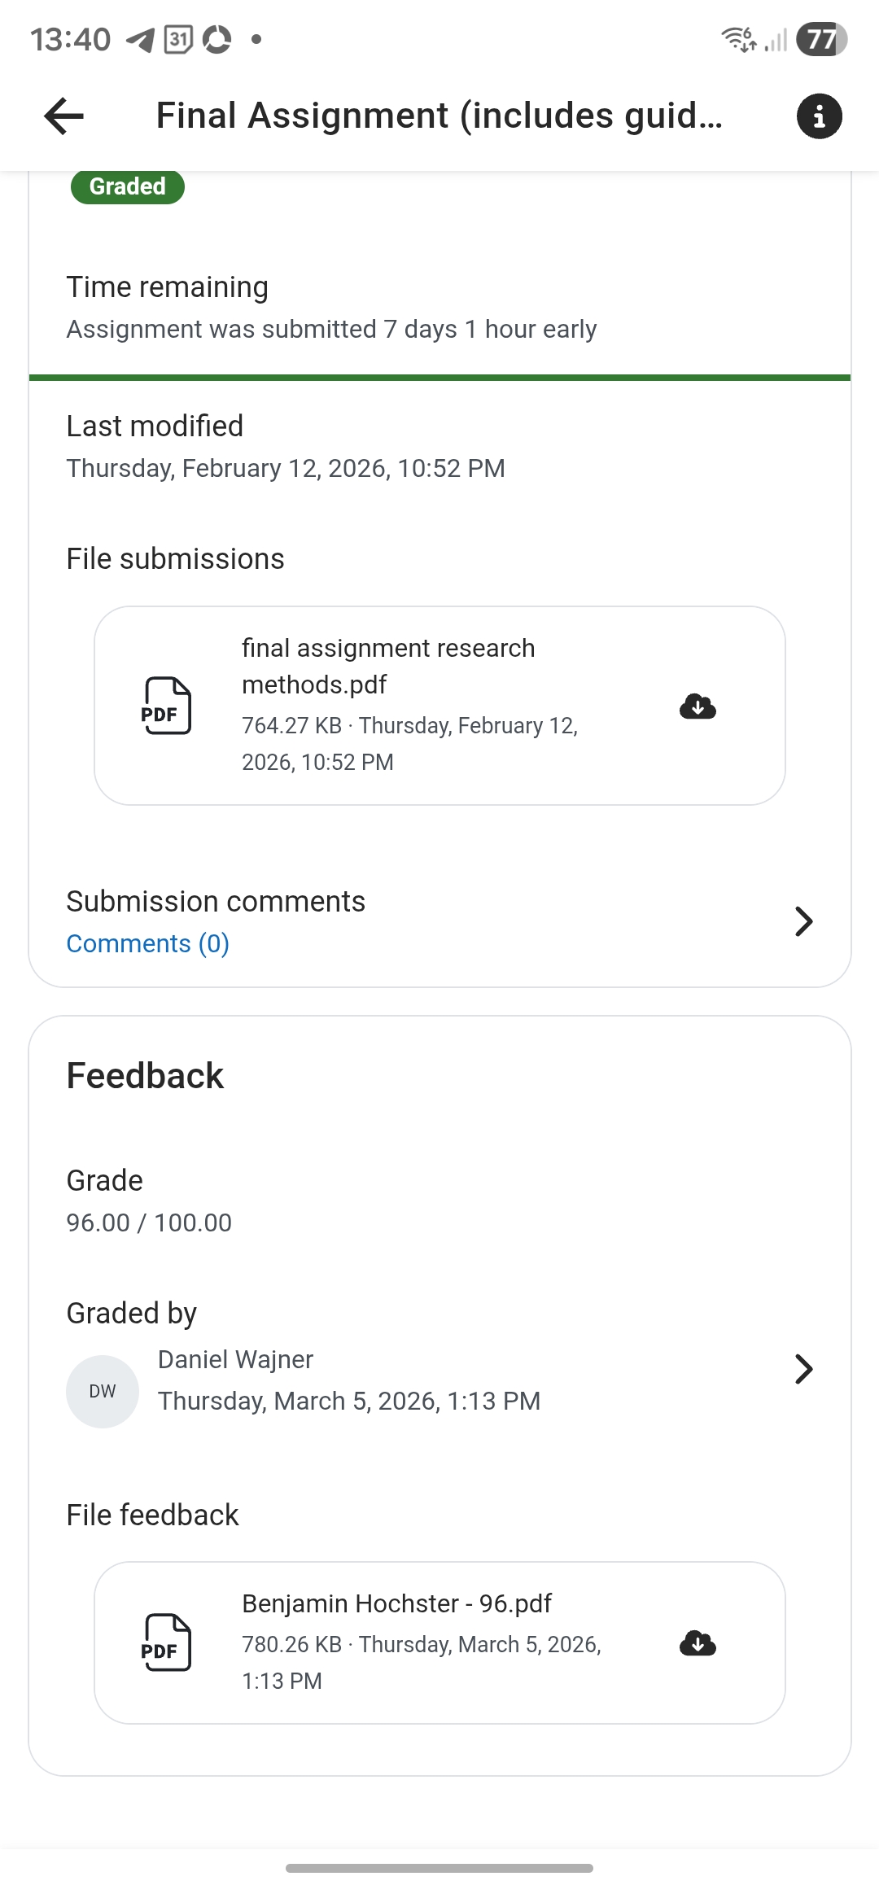Expand Submission comments with the chevron
This screenshot has height=1885, width=879.
coord(803,921)
